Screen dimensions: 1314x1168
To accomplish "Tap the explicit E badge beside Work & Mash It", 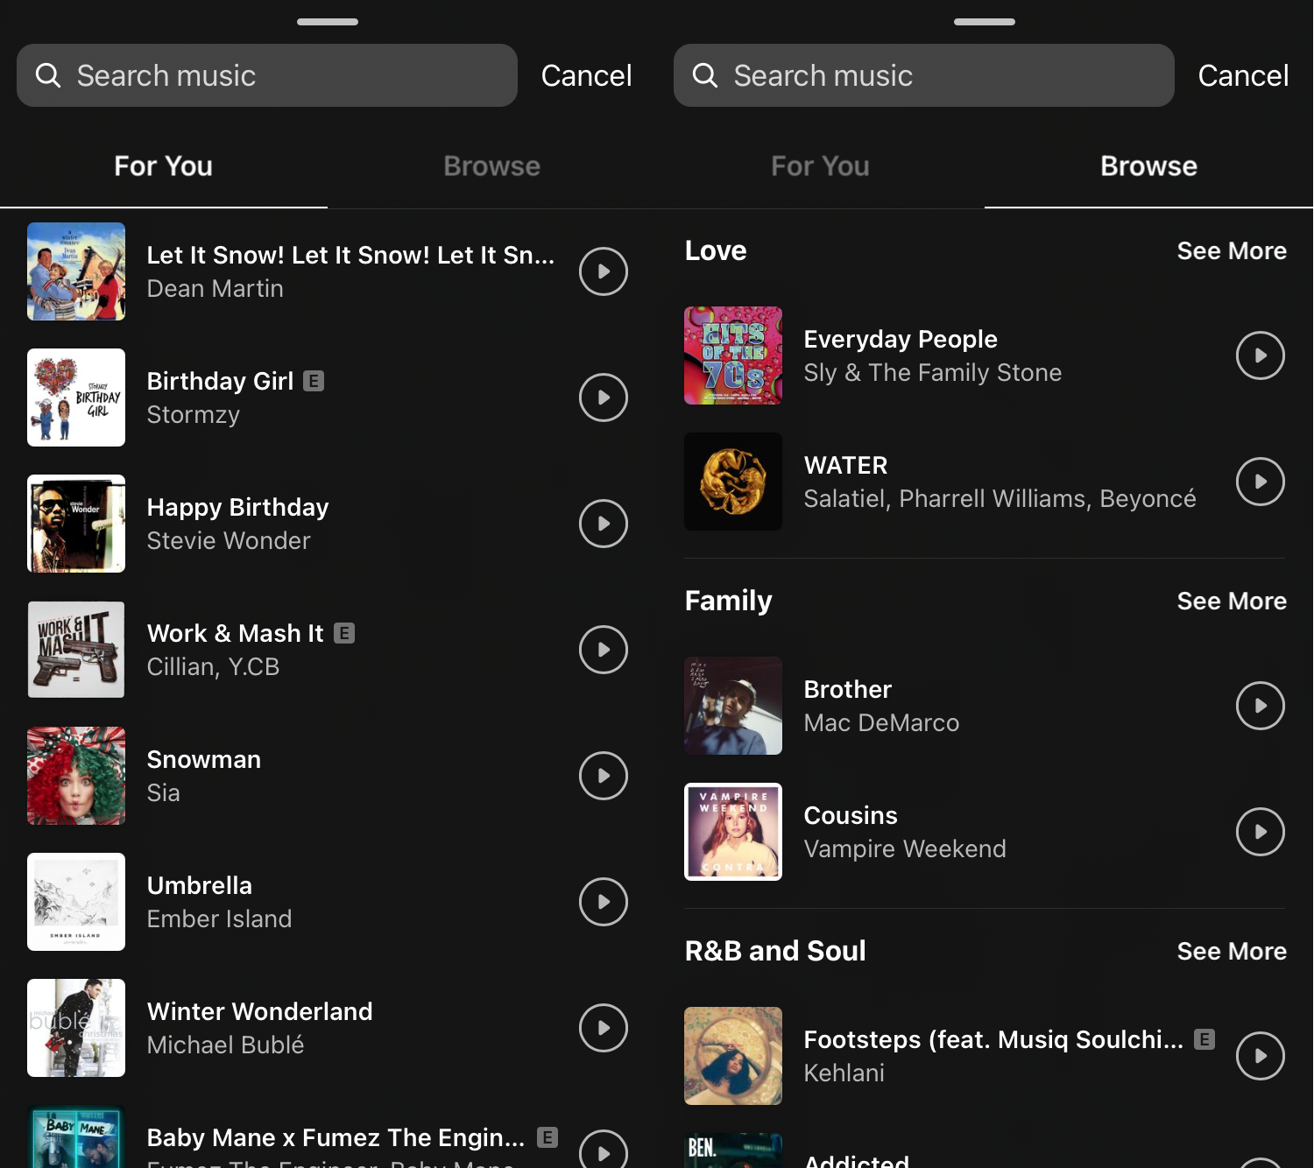I will (x=344, y=633).
